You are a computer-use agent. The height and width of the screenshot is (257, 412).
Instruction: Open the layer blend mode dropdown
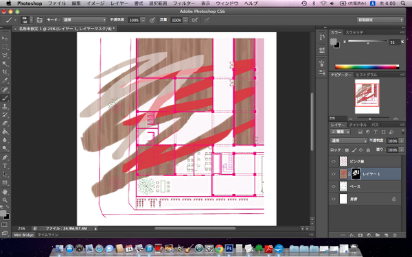point(348,140)
